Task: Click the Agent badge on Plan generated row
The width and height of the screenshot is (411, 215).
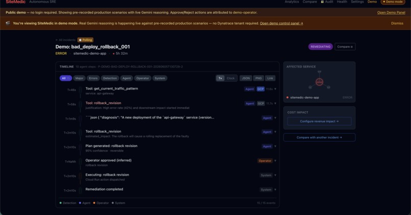Action: pyautogui.click(x=267, y=146)
